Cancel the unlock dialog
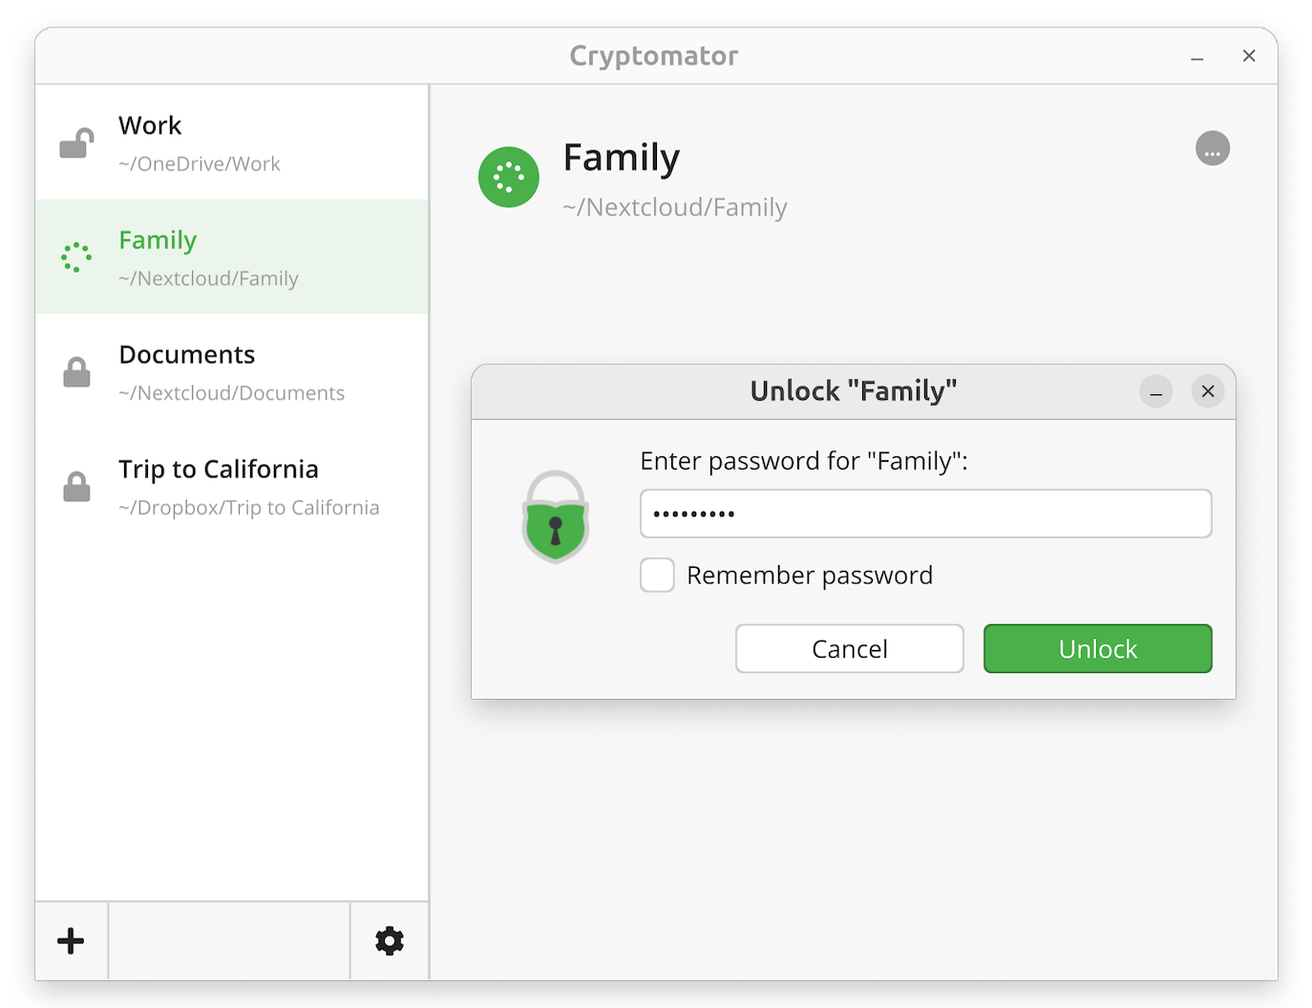The height and width of the screenshot is (1008, 1312). tap(849, 649)
